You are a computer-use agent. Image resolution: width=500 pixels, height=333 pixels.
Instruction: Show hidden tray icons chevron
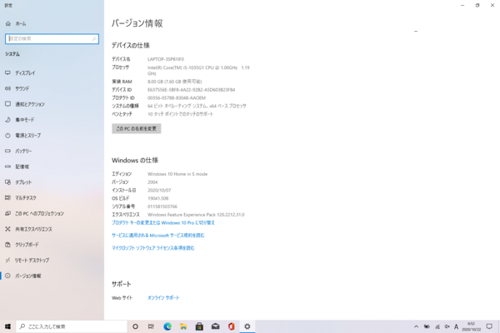coord(416,326)
